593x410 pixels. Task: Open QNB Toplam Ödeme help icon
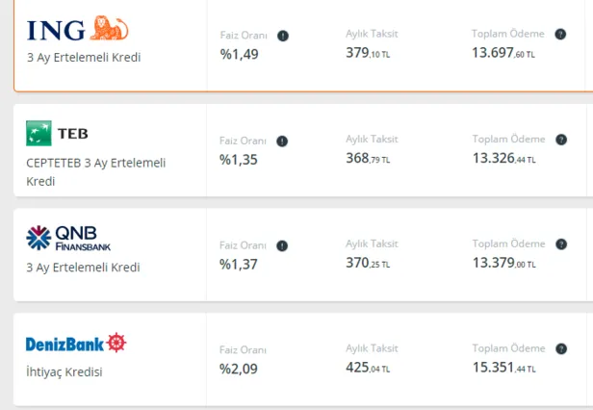(560, 244)
